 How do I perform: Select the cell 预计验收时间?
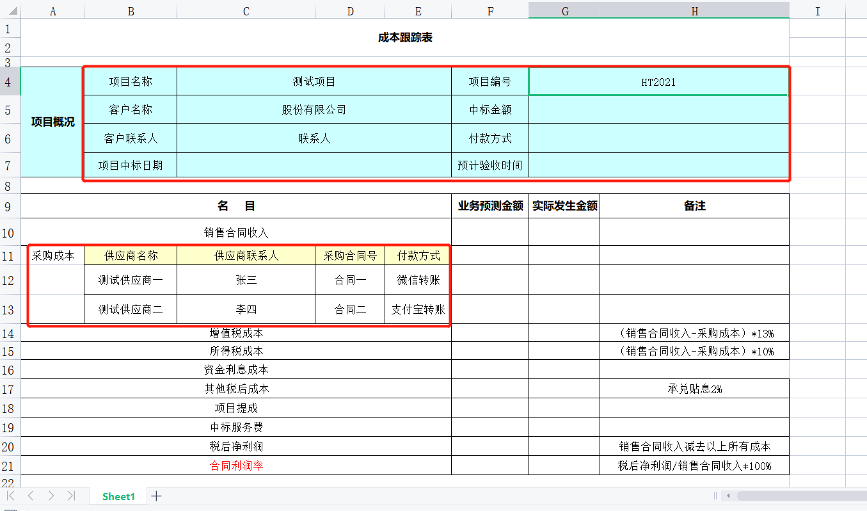(x=490, y=165)
